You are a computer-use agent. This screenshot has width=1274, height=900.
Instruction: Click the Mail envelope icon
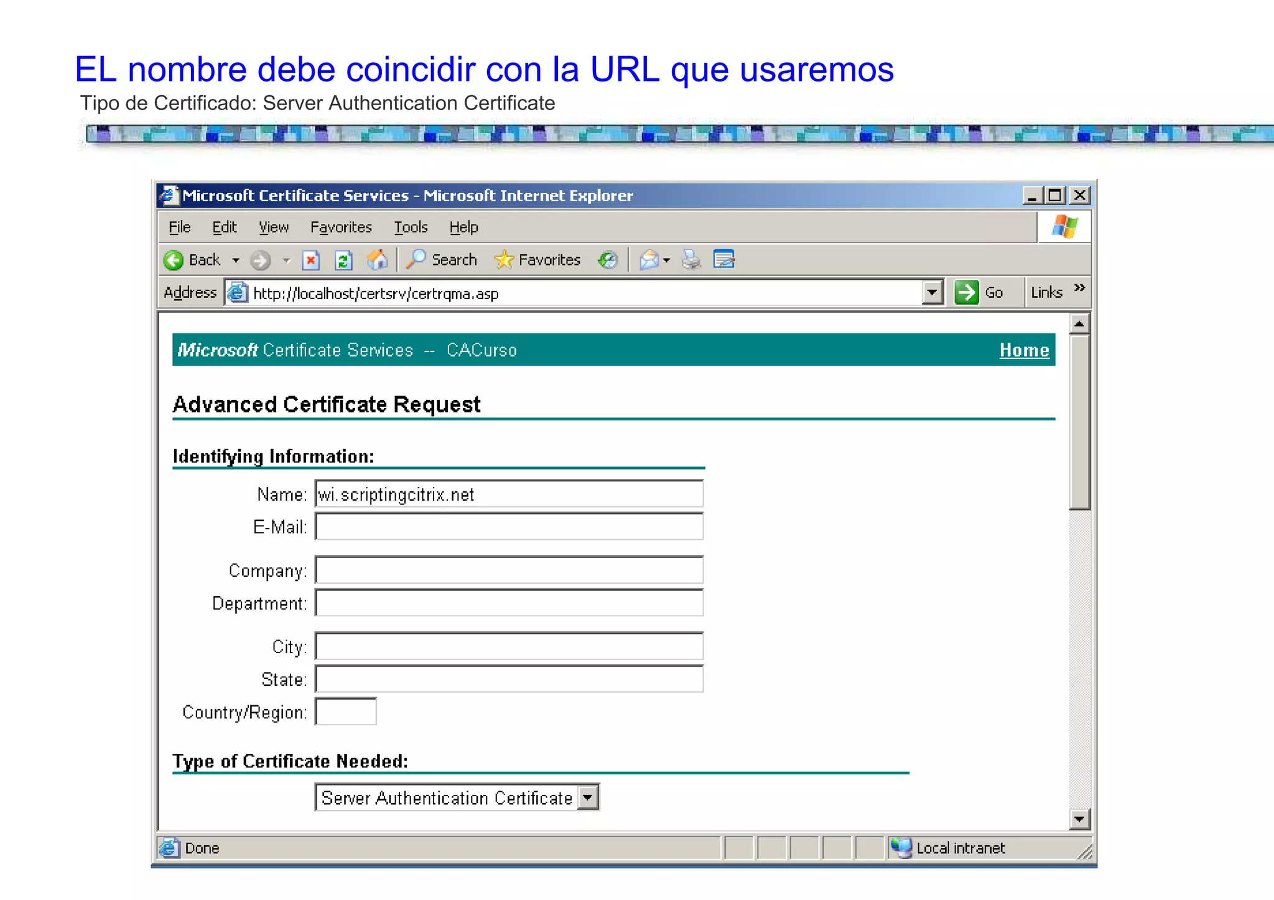(x=649, y=259)
